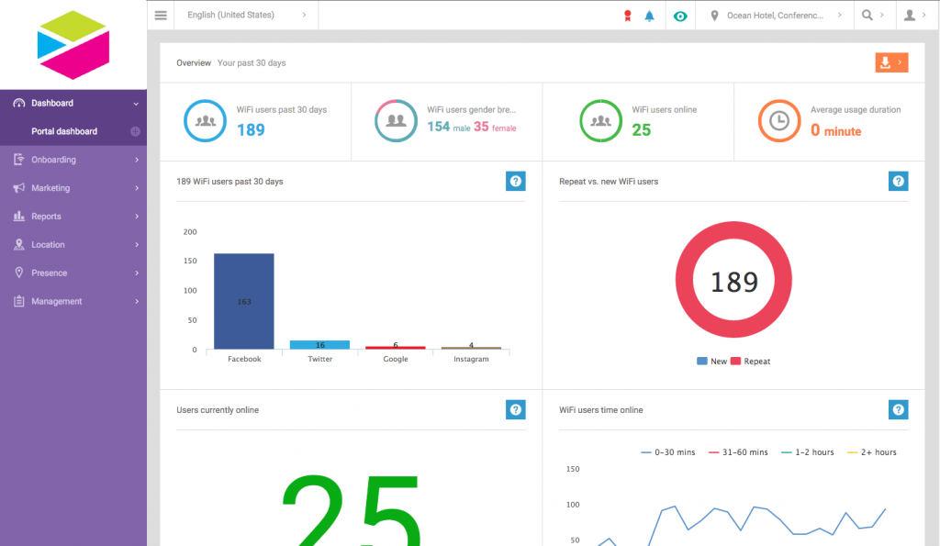The height and width of the screenshot is (546, 940).
Task: Expand the search chevron in header
Action: [882, 15]
